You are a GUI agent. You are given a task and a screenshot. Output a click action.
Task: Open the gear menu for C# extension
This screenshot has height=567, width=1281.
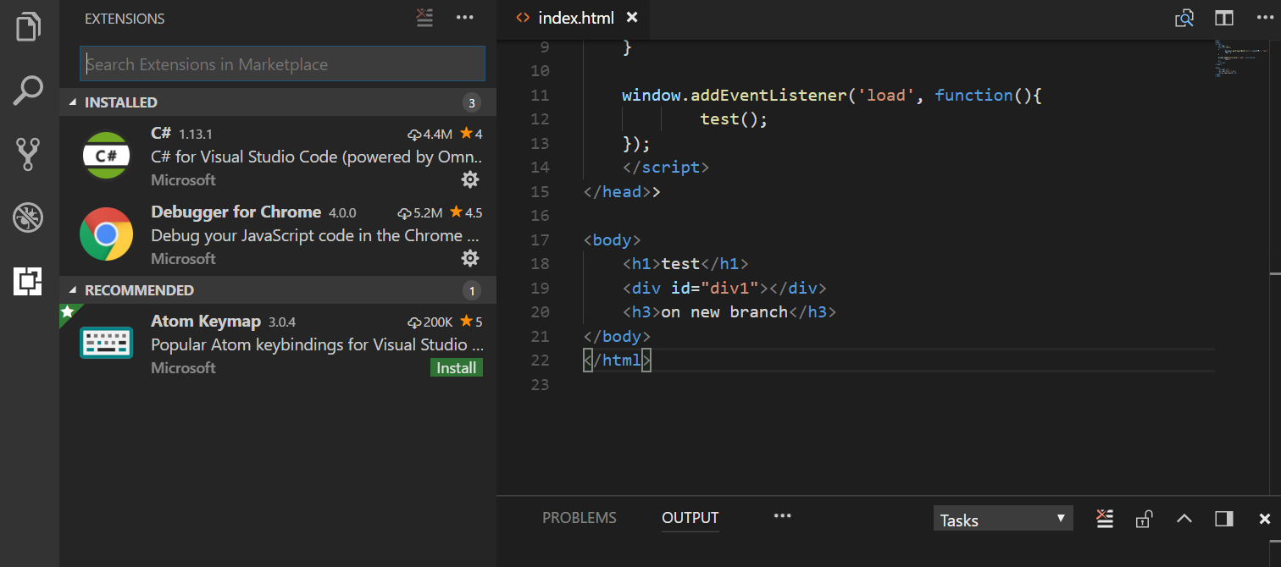coord(470,179)
